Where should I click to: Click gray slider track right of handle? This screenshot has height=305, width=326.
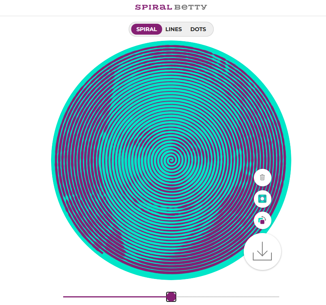(228, 297)
